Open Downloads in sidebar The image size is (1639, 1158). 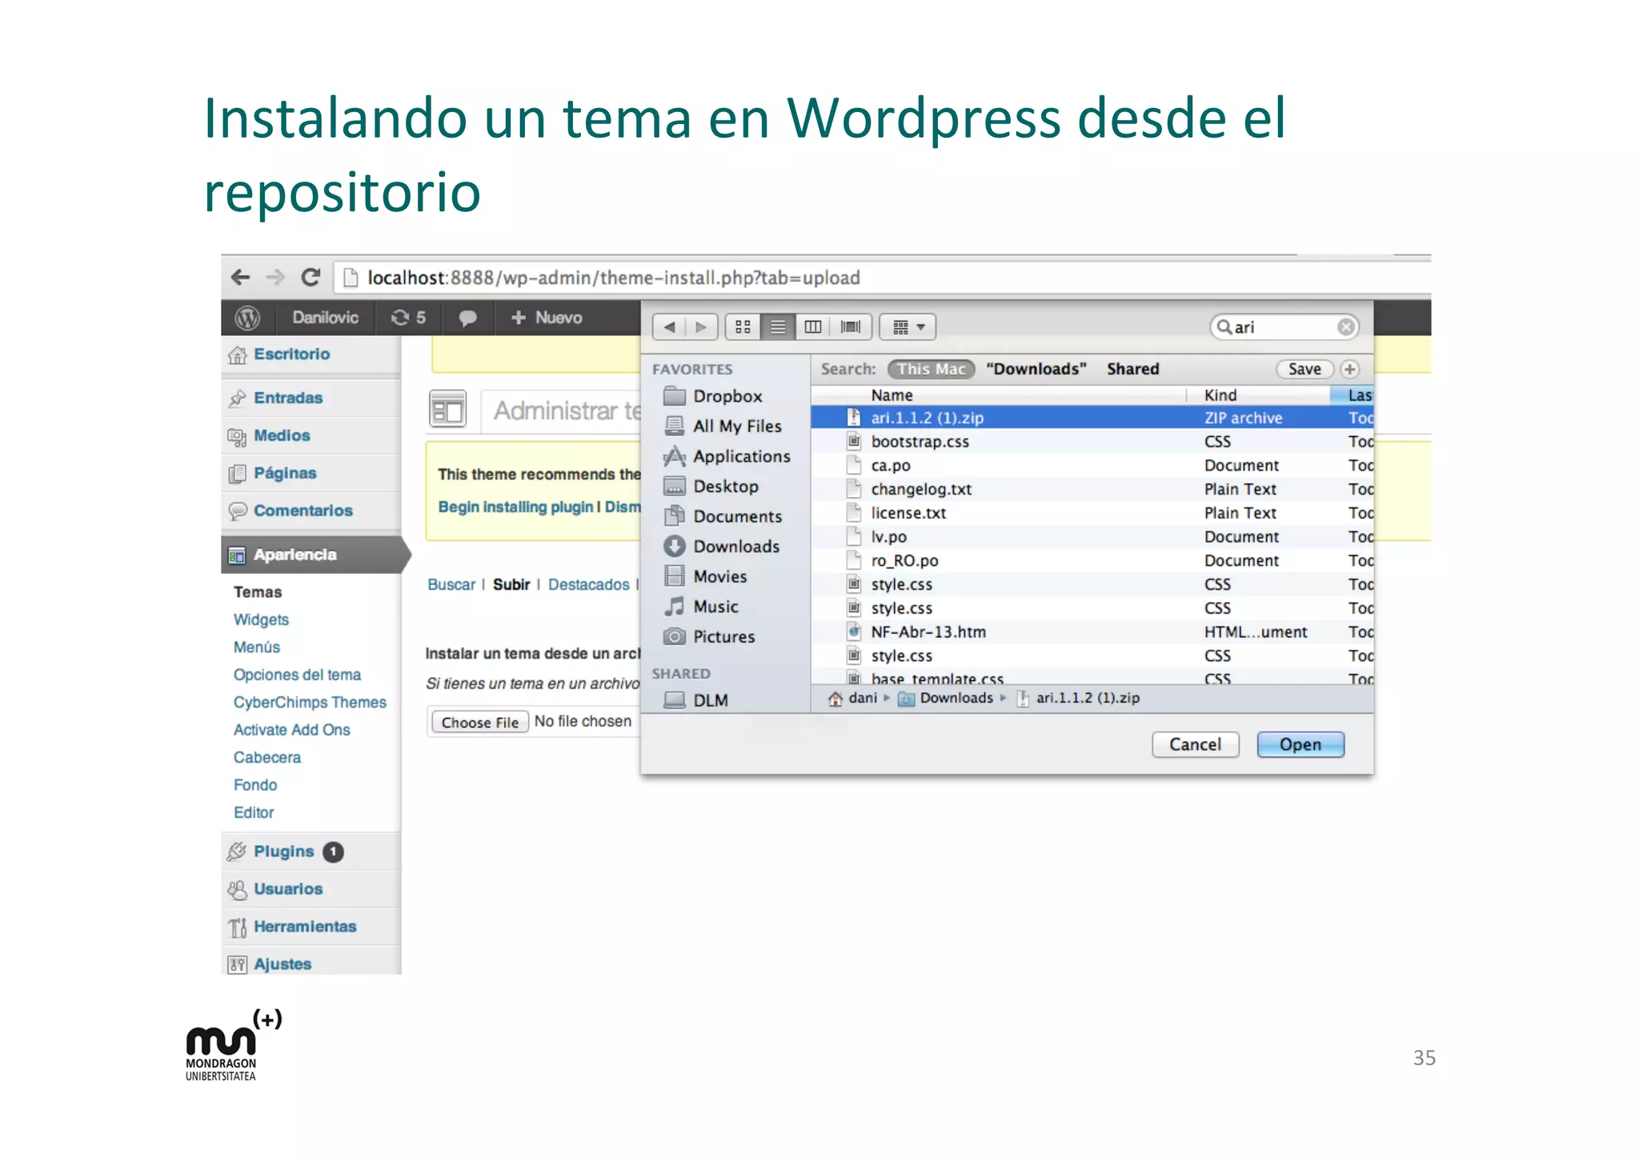point(721,546)
